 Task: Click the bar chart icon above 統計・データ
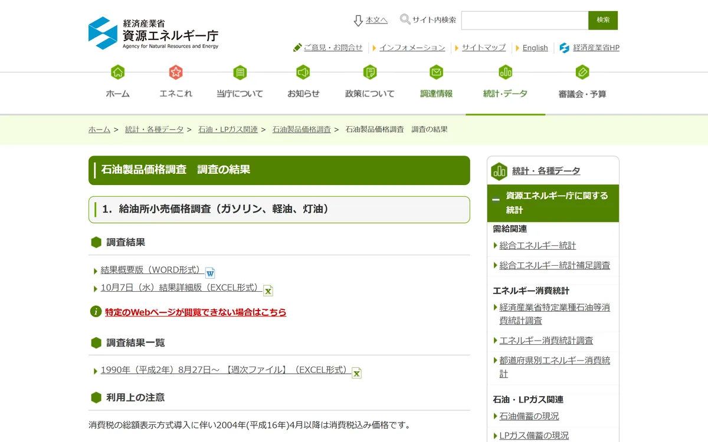(x=506, y=72)
